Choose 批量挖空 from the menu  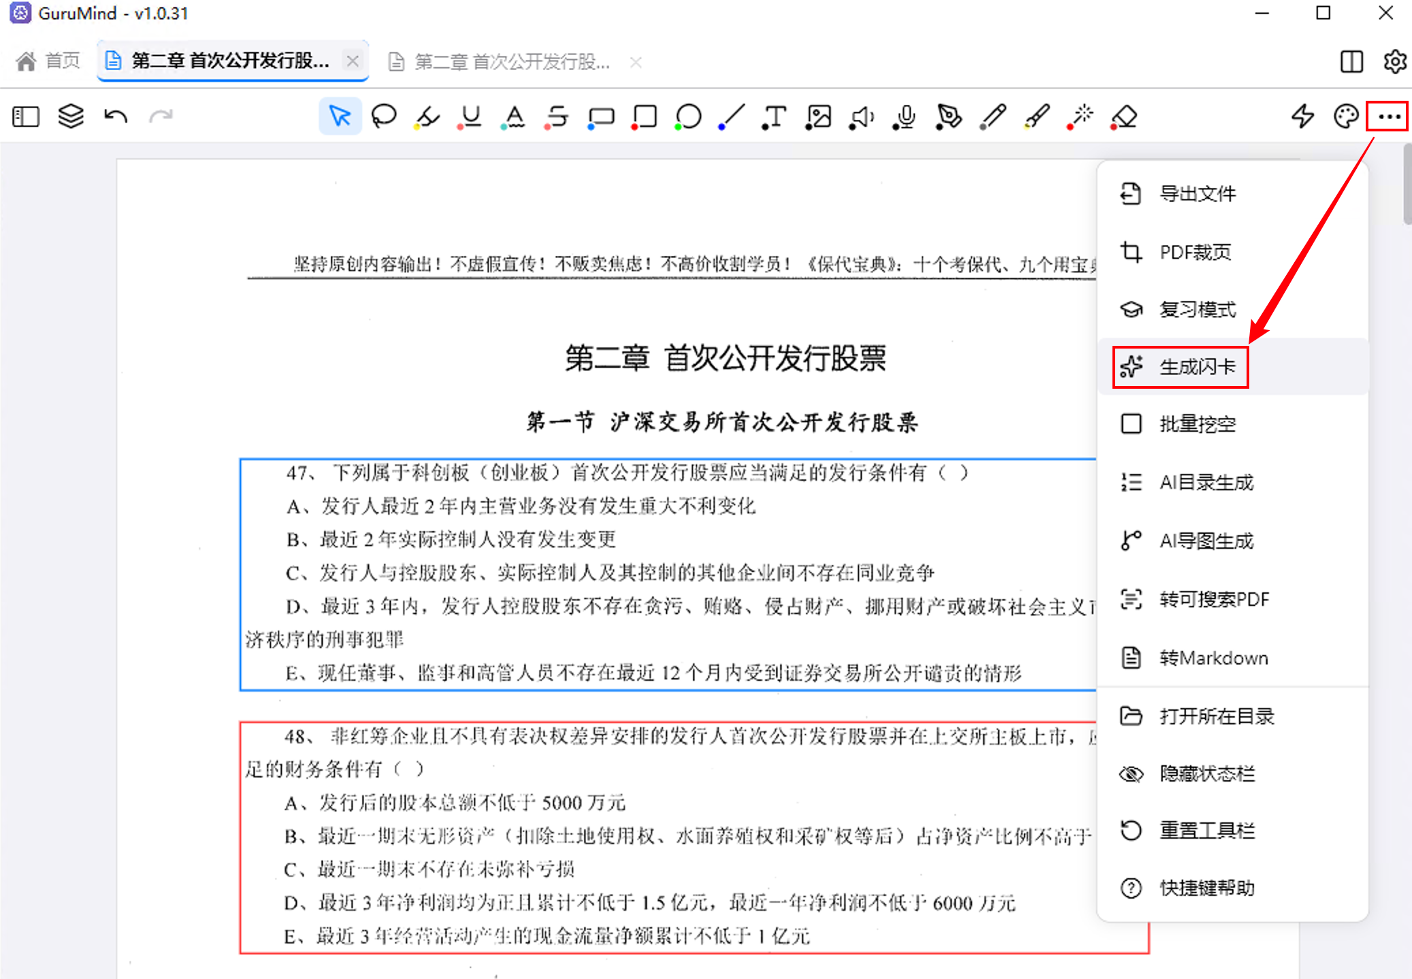pyautogui.click(x=1232, y=424)
